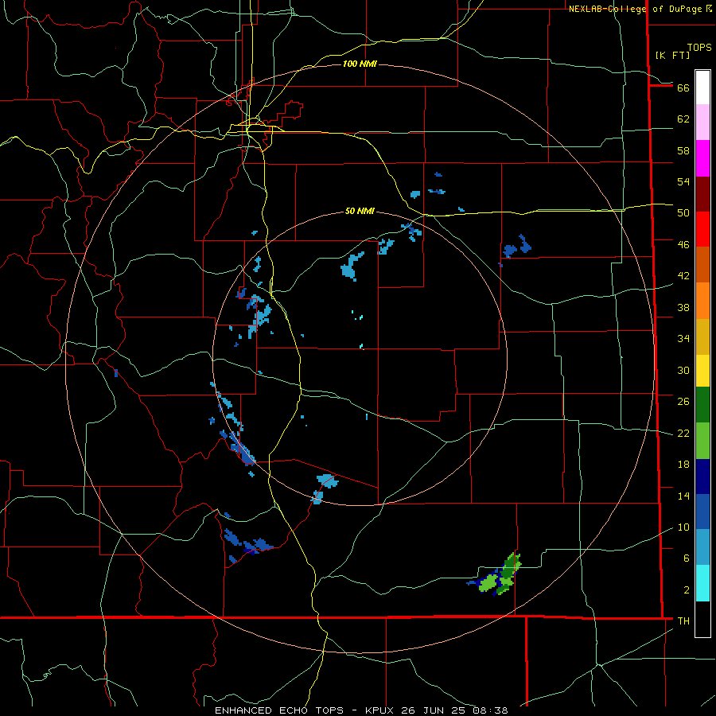
Task: Click the 6 legend value
Action: 687,558
